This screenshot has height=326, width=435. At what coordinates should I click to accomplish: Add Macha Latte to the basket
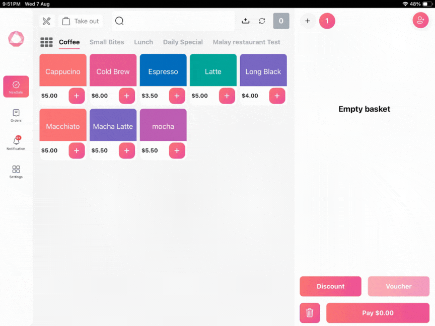127,150
